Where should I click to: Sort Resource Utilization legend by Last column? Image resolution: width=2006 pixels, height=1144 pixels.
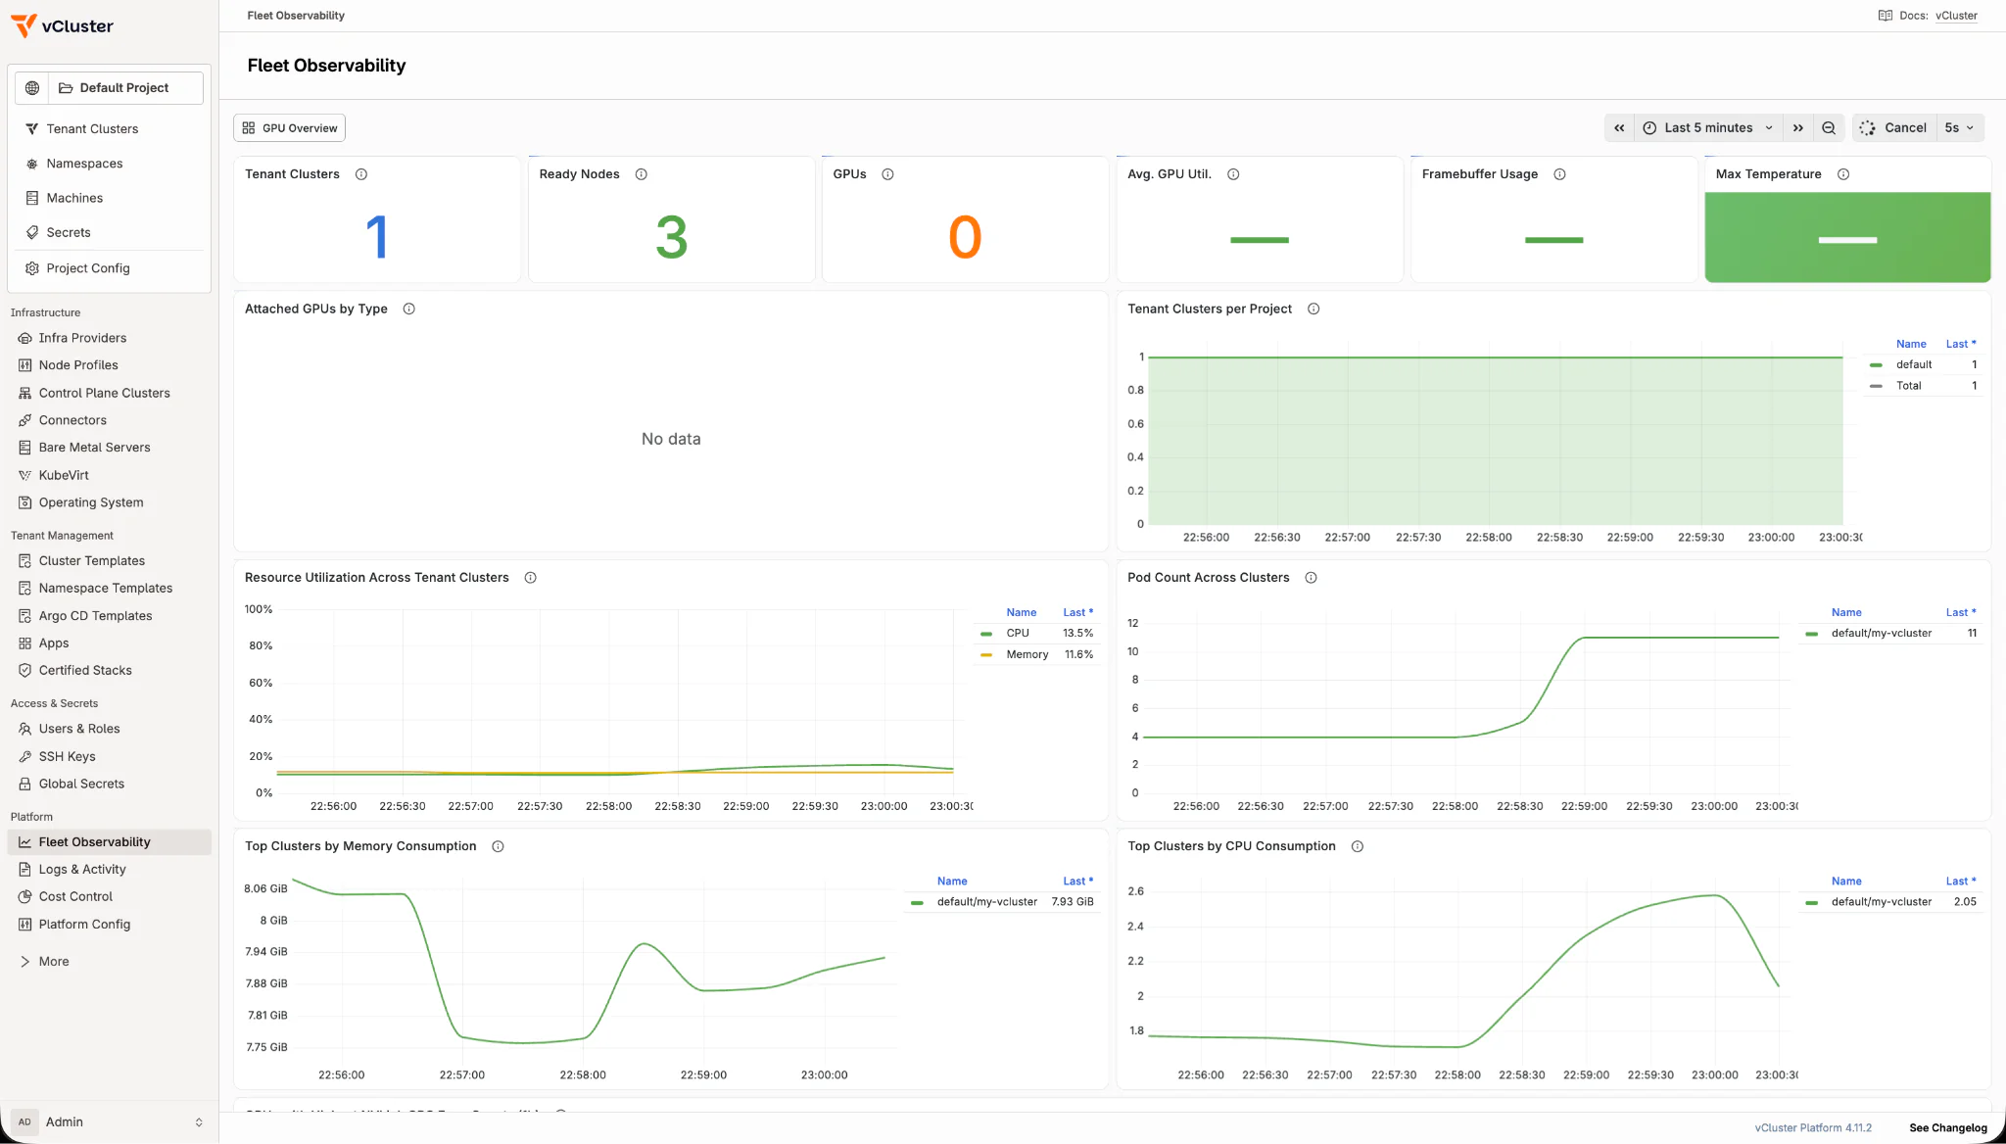pyautogui.click(x=1077, y=612)
